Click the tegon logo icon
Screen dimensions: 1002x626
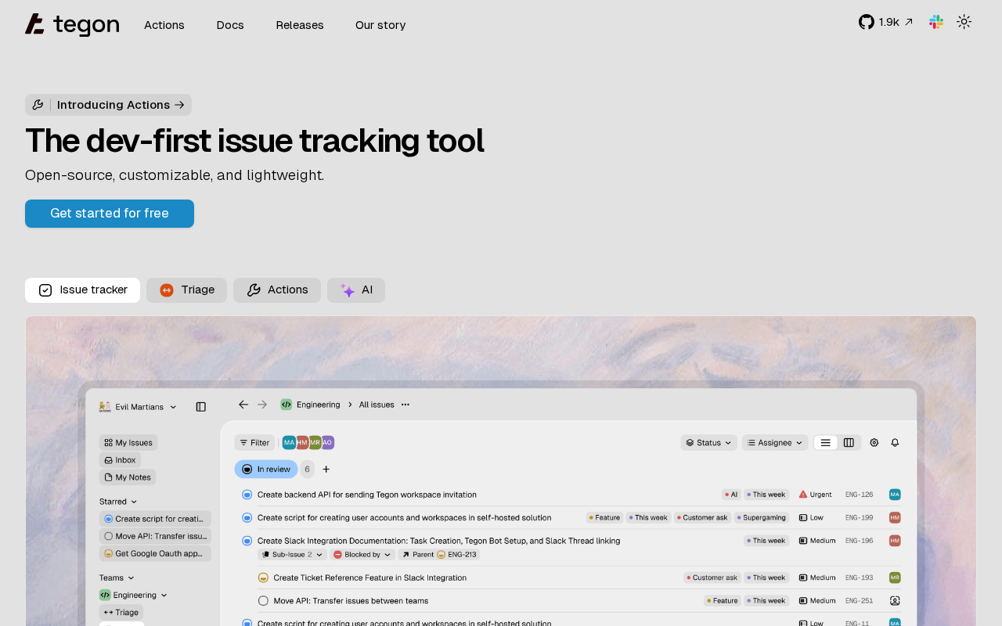pos(34,24)
